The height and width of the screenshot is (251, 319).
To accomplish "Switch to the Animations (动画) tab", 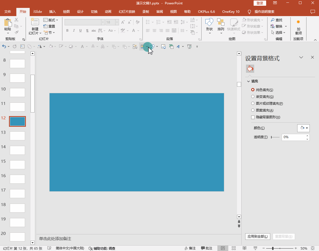I will (108, 12).
